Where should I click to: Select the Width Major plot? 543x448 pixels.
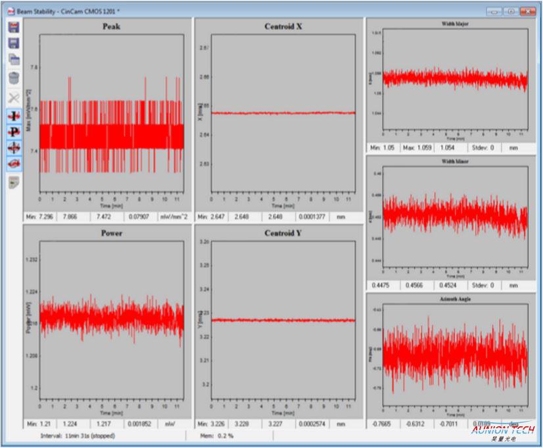455,80
